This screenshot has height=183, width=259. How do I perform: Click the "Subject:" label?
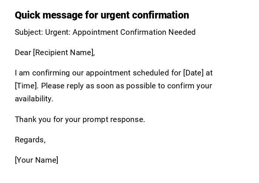point(29,32)
